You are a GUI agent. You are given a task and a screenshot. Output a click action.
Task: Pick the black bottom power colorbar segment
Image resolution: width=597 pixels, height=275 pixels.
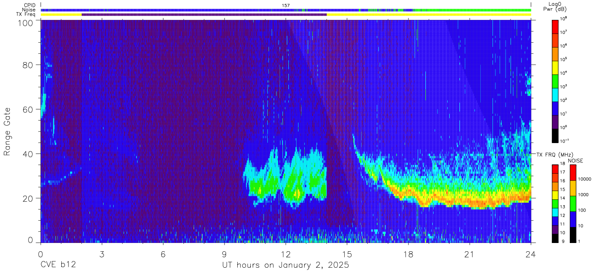(556, 136)
